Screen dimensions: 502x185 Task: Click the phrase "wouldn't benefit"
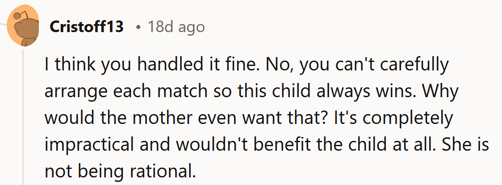click(235, 144)
